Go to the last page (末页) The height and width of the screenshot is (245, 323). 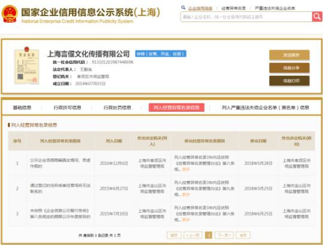coord(243,235)
